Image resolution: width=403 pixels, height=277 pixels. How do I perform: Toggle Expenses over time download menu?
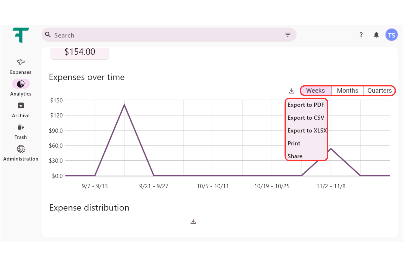coord(292,91)
